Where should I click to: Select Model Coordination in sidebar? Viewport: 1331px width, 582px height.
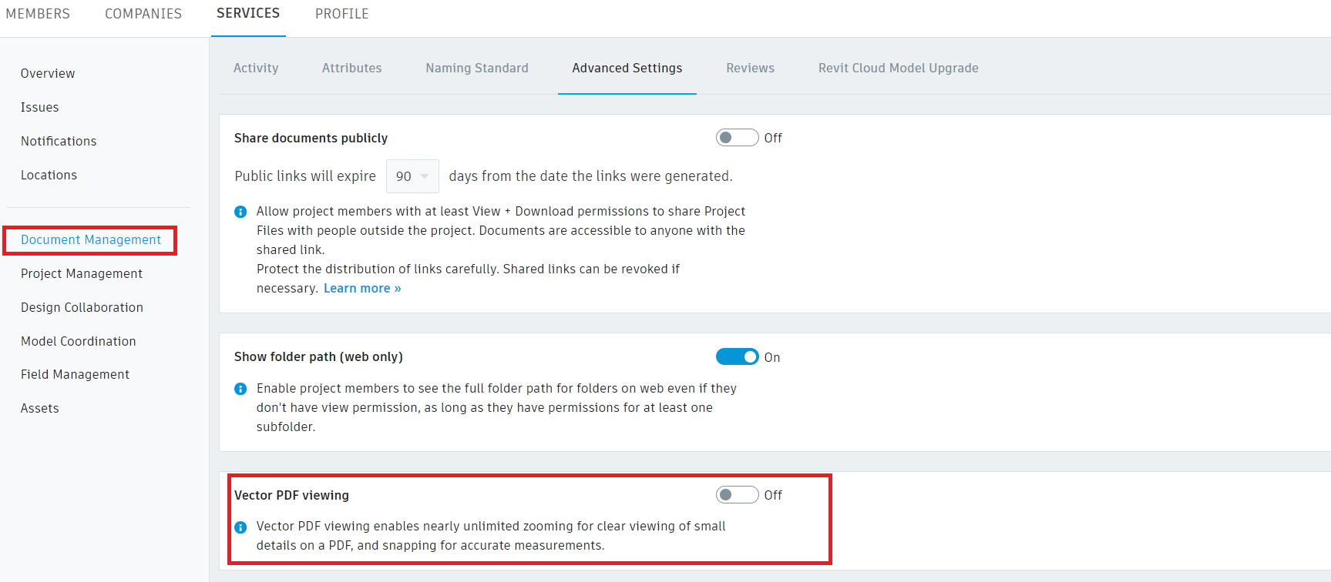point(78,341)
